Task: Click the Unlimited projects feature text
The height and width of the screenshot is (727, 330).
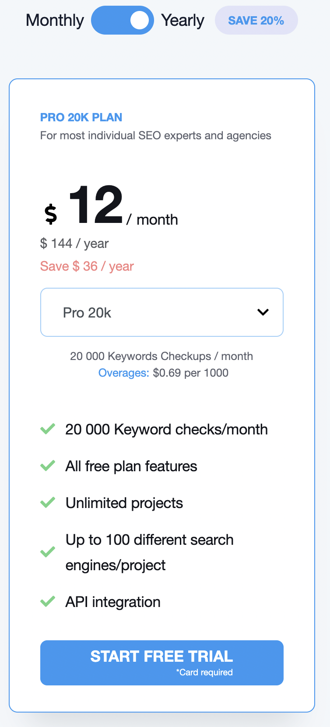Action: pyautogui.click(x=124, y=503)
